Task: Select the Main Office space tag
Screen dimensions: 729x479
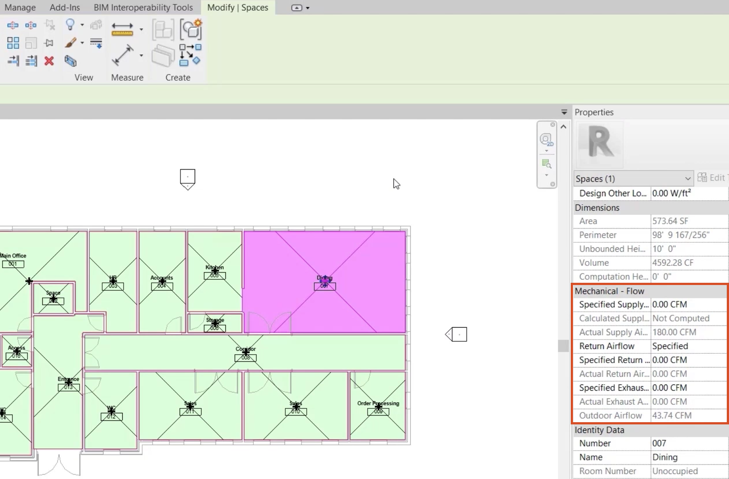Action: (x=13, y=260)
